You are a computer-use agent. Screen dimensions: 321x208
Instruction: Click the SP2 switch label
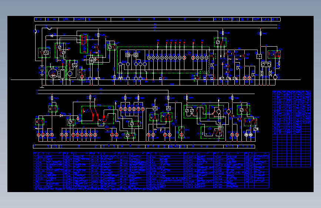pyautogui.click(x=161, y=81)
